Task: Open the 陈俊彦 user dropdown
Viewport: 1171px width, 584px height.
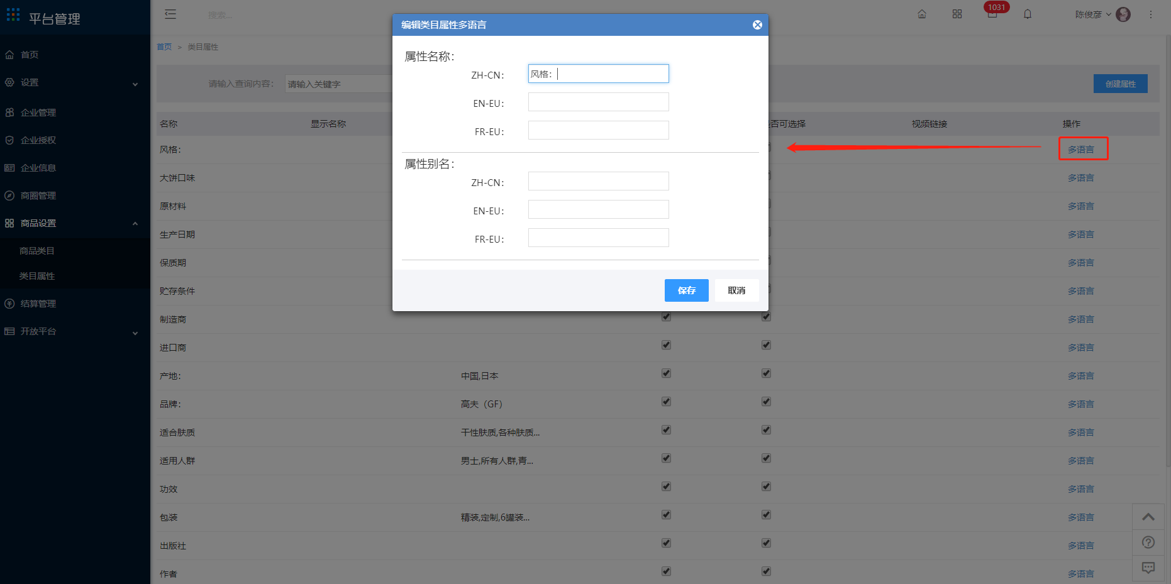Action: [x=1093, y=14]
